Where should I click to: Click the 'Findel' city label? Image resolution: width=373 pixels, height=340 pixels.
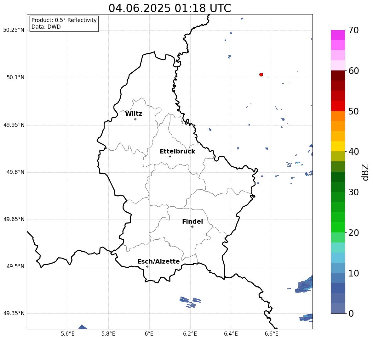pyautogui.click(x=192, y=221)
